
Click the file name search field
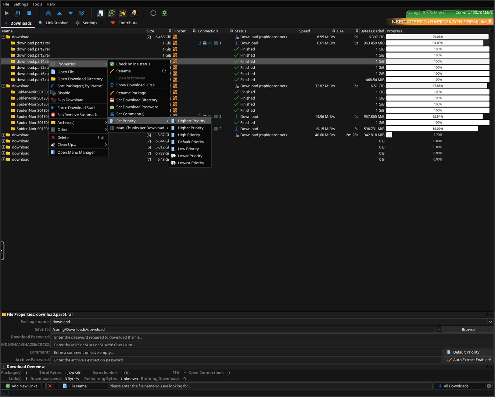[270, 386]
